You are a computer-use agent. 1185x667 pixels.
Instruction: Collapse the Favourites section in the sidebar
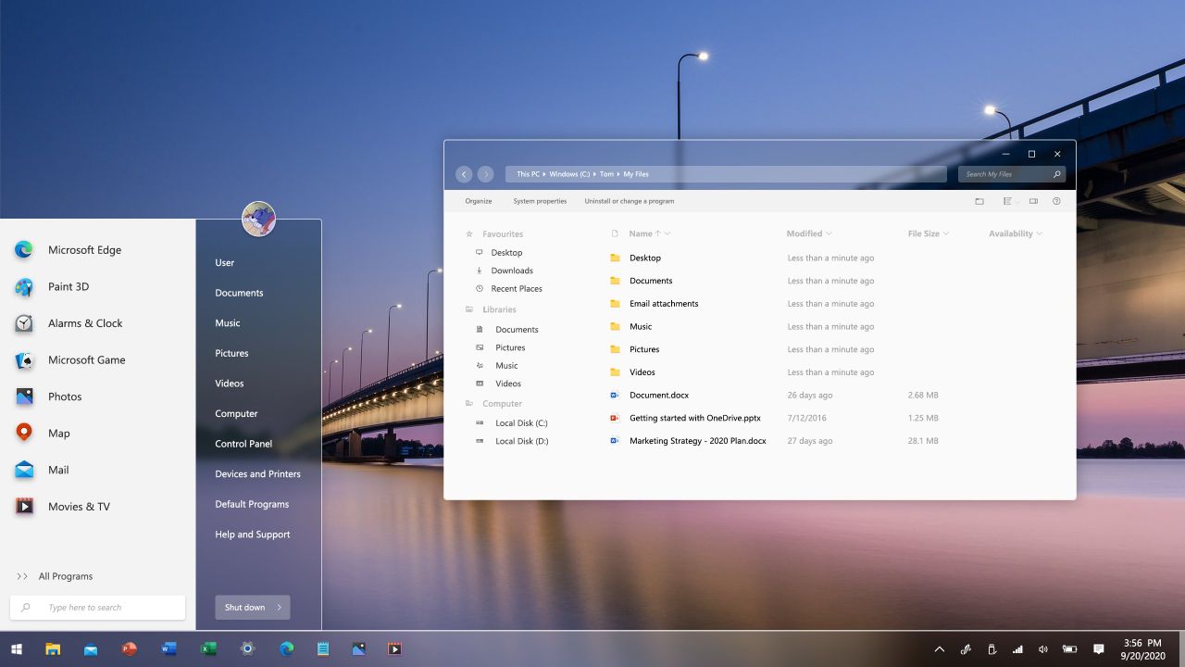494,234
